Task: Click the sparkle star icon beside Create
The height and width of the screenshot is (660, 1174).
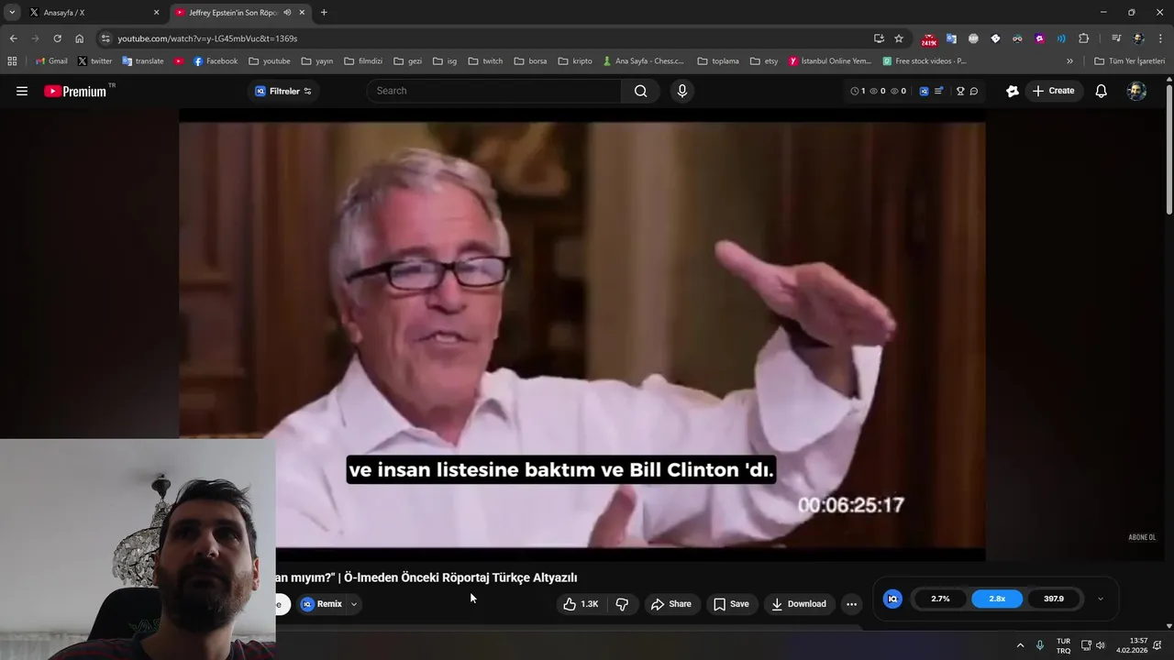Action: click(x=1013, y=91)
